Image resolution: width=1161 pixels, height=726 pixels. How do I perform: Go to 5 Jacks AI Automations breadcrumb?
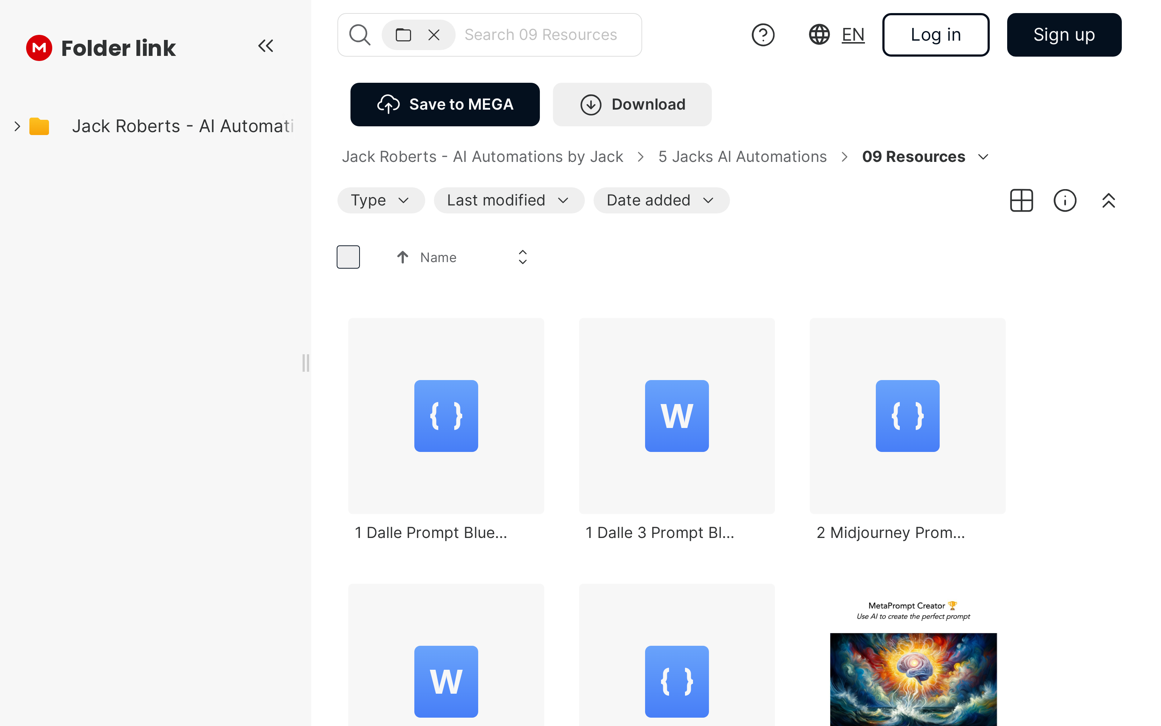click(742, 156)
